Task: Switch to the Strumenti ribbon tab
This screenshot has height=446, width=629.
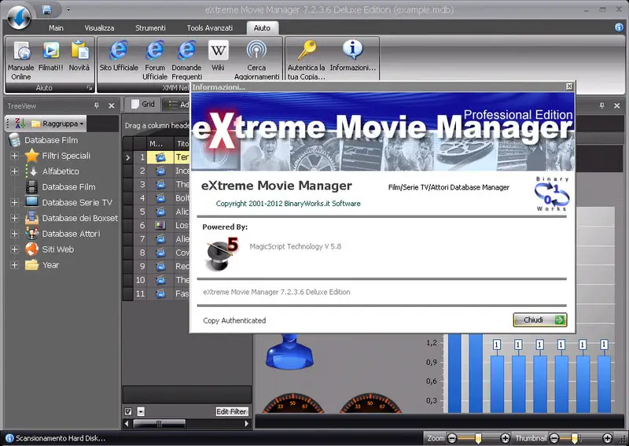Action: [x=150, y=28]
